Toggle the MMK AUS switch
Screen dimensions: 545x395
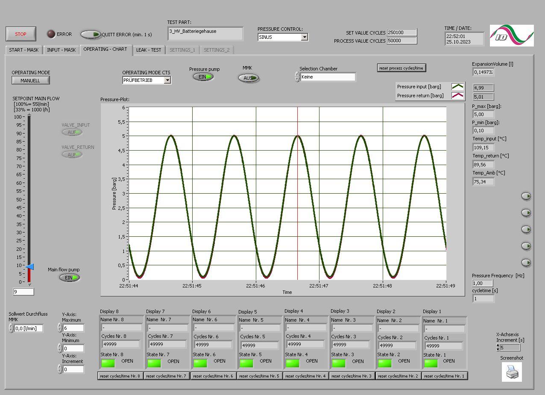pos(249,78)
